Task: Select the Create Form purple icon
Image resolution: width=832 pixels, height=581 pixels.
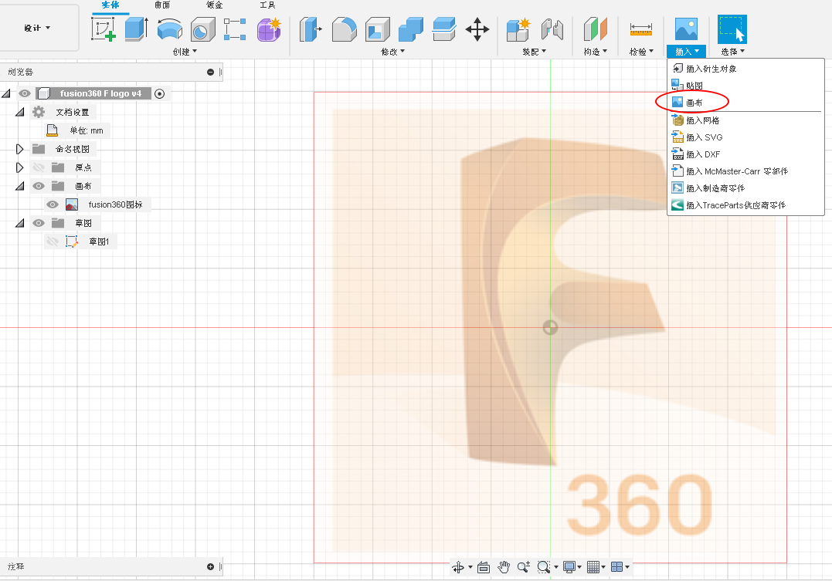Action: coord(269,29)
